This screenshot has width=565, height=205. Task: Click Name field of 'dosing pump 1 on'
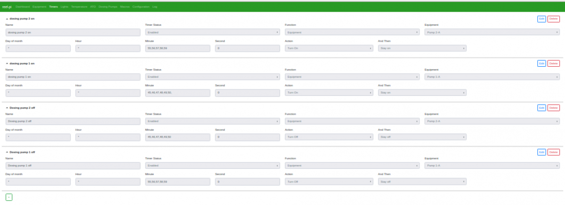[x=73, y=77]
